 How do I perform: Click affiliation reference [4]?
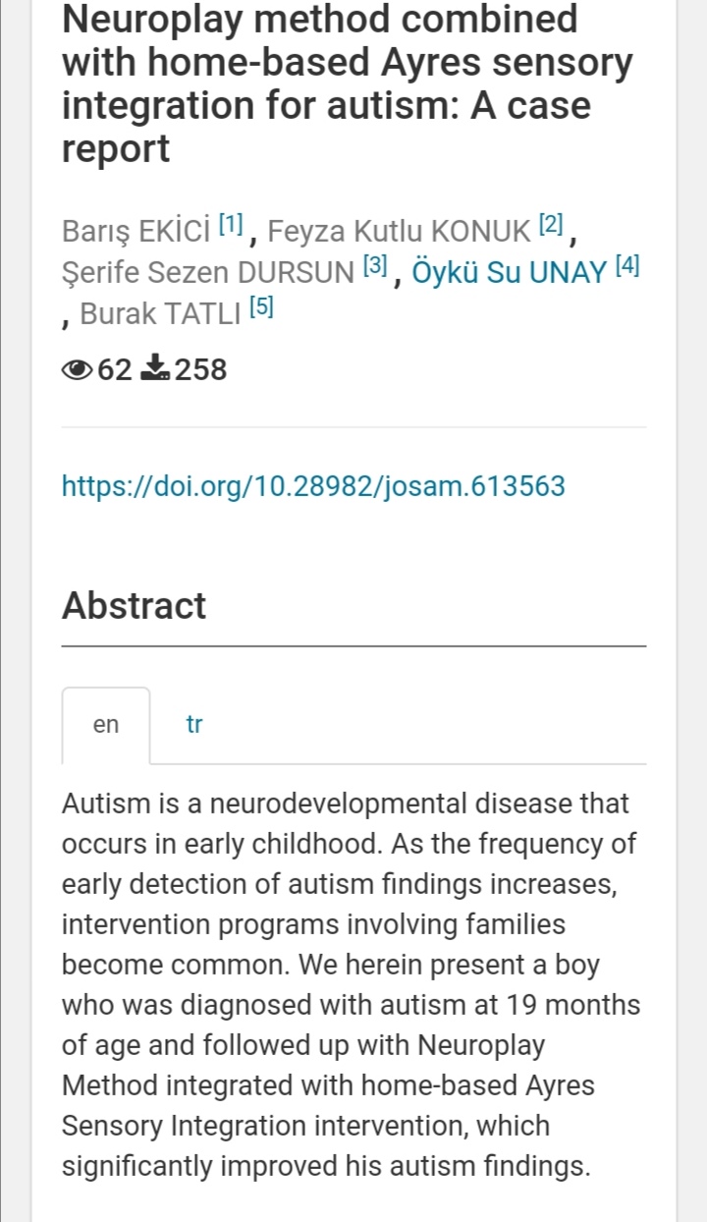tap(626, 266)
